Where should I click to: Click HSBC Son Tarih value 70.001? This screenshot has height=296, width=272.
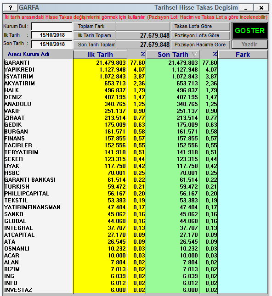pos(189,173)
